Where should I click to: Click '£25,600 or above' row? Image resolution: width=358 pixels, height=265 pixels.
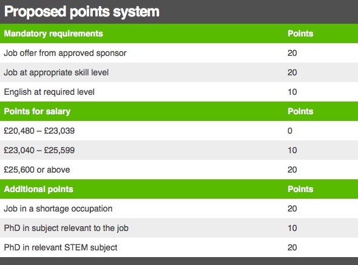click(x=179, y=170)
